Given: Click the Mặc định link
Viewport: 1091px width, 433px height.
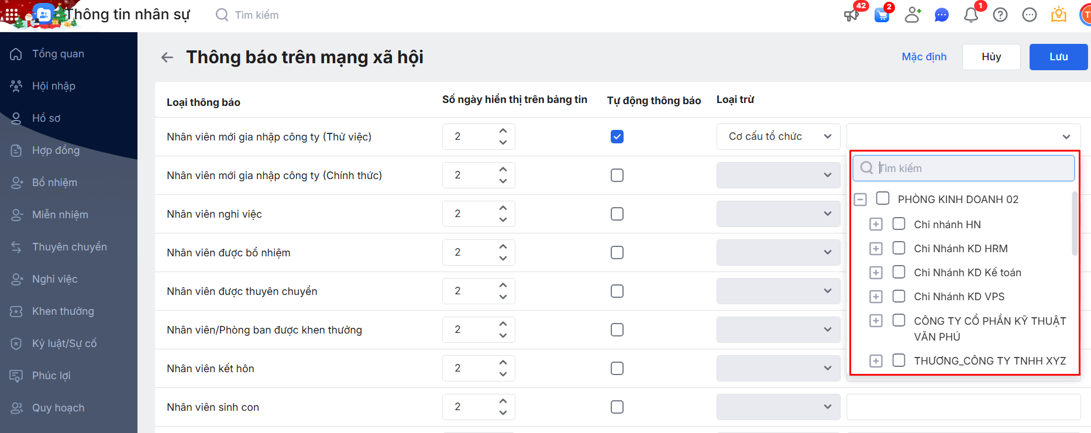Looking at the screenshot, I should (924, 57).
